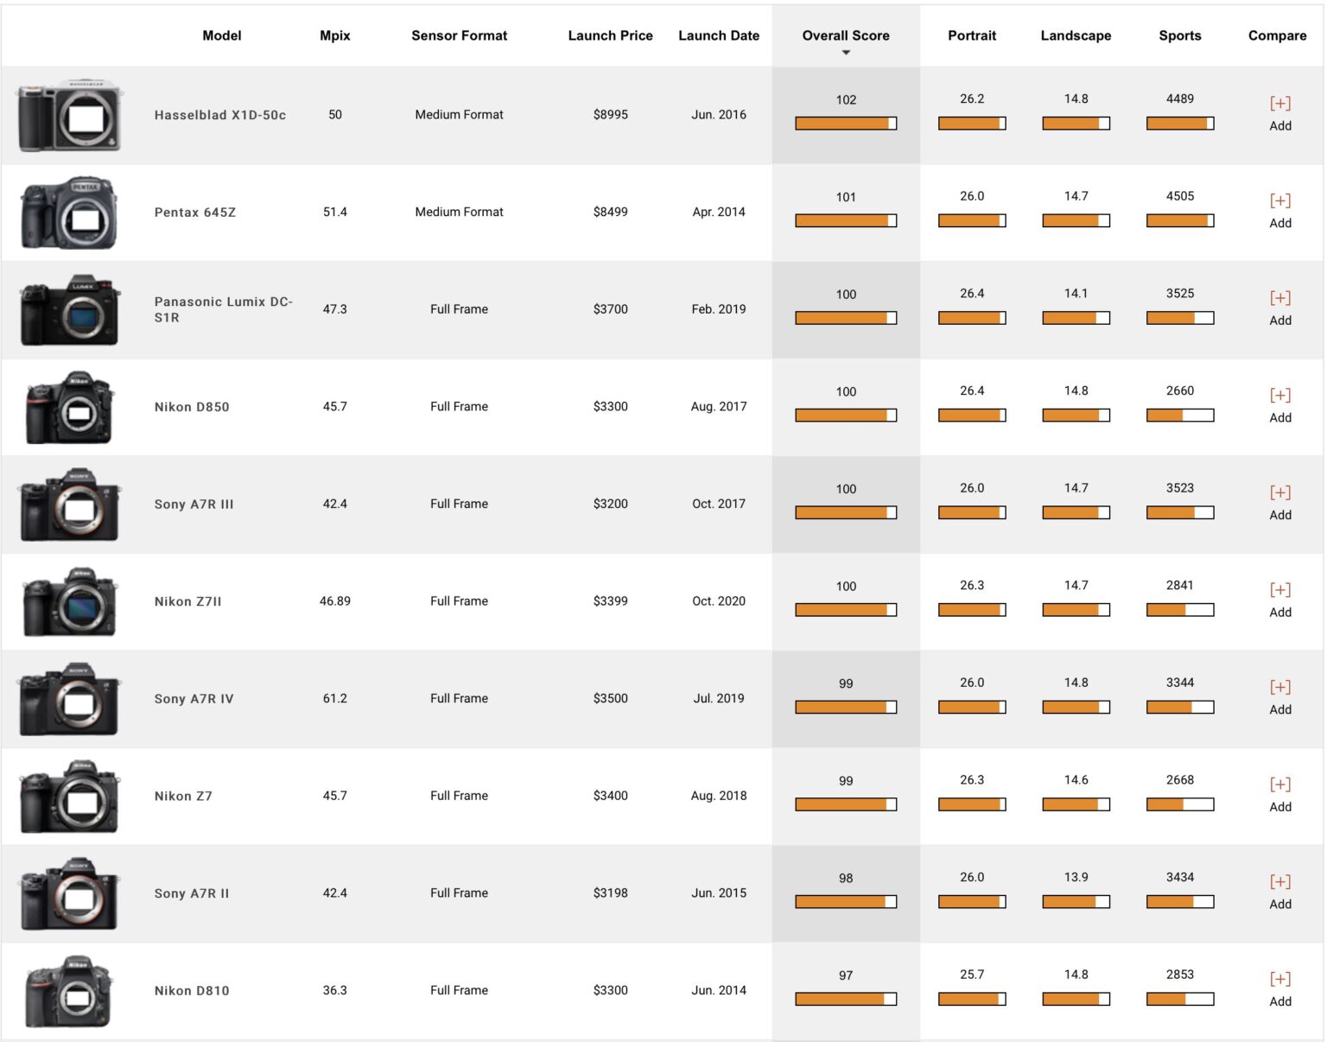The height and width of the screenshot is (1042, 1327).
Task: Click the Pentax 645Z camera thumbnail
Action: click(67, 211)
